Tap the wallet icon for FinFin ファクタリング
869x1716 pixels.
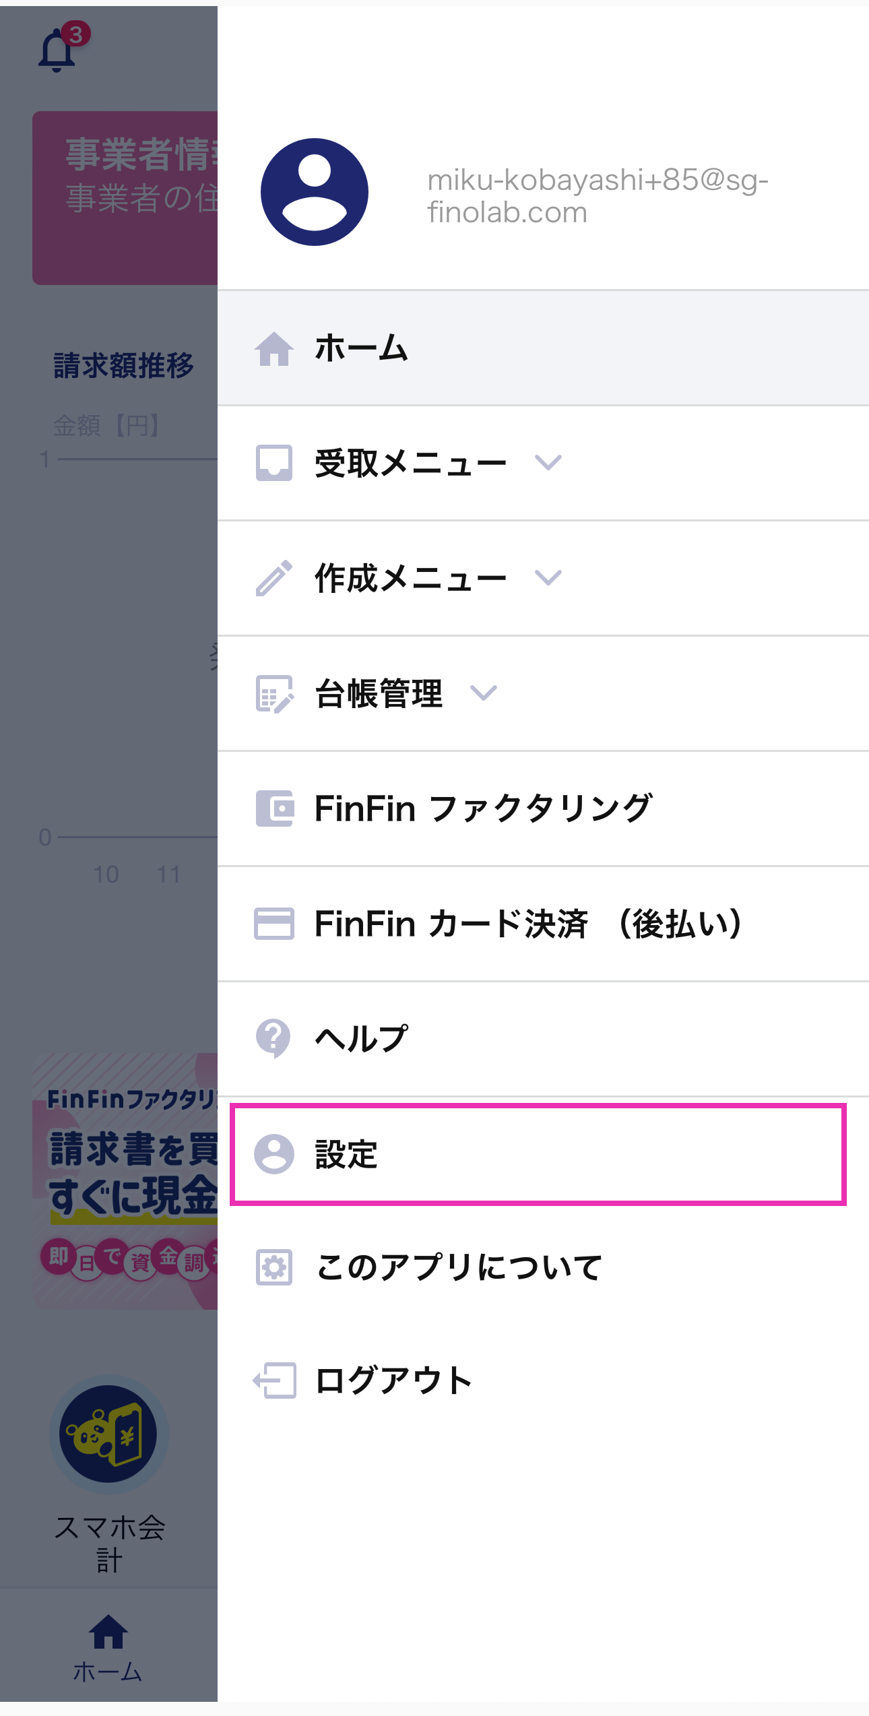point(274,808)
